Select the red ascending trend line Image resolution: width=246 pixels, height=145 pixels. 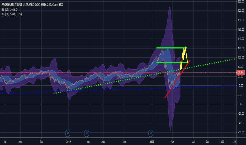coord(177,79)
